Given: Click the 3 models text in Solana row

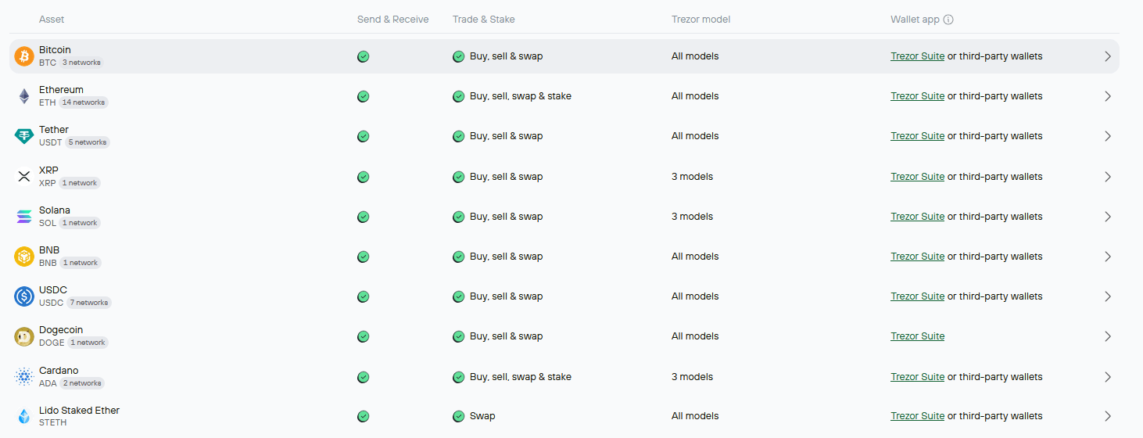Looking at the screenshot, I should click(692, 217).
